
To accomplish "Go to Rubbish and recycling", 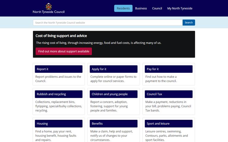I will click(x=58, y=94).
